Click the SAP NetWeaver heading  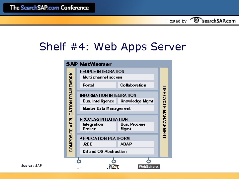tap(89, 64)
